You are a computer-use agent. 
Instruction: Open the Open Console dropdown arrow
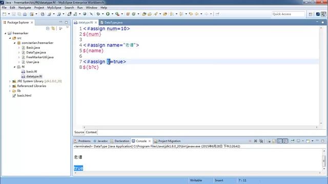(312, 141)
